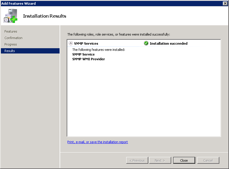
Task: Click the SNMP WMI Provider feature text
Action: click(x=88, y=59)
